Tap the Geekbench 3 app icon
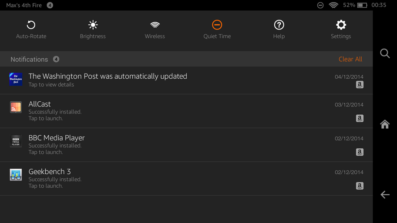This screenshot has height=223, width=397. point(16,175)
